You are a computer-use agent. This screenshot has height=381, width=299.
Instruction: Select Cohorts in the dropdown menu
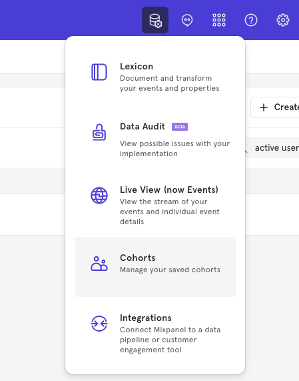click(x=155, y=267)
